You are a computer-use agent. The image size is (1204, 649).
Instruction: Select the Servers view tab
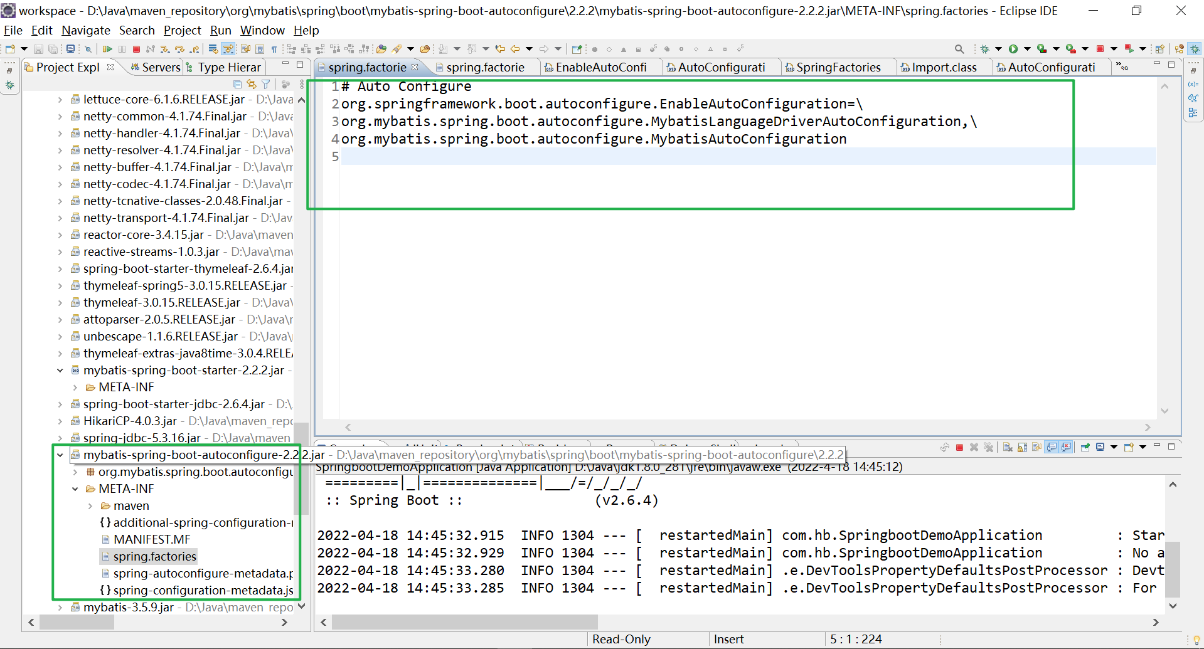[x=155, y=67]
